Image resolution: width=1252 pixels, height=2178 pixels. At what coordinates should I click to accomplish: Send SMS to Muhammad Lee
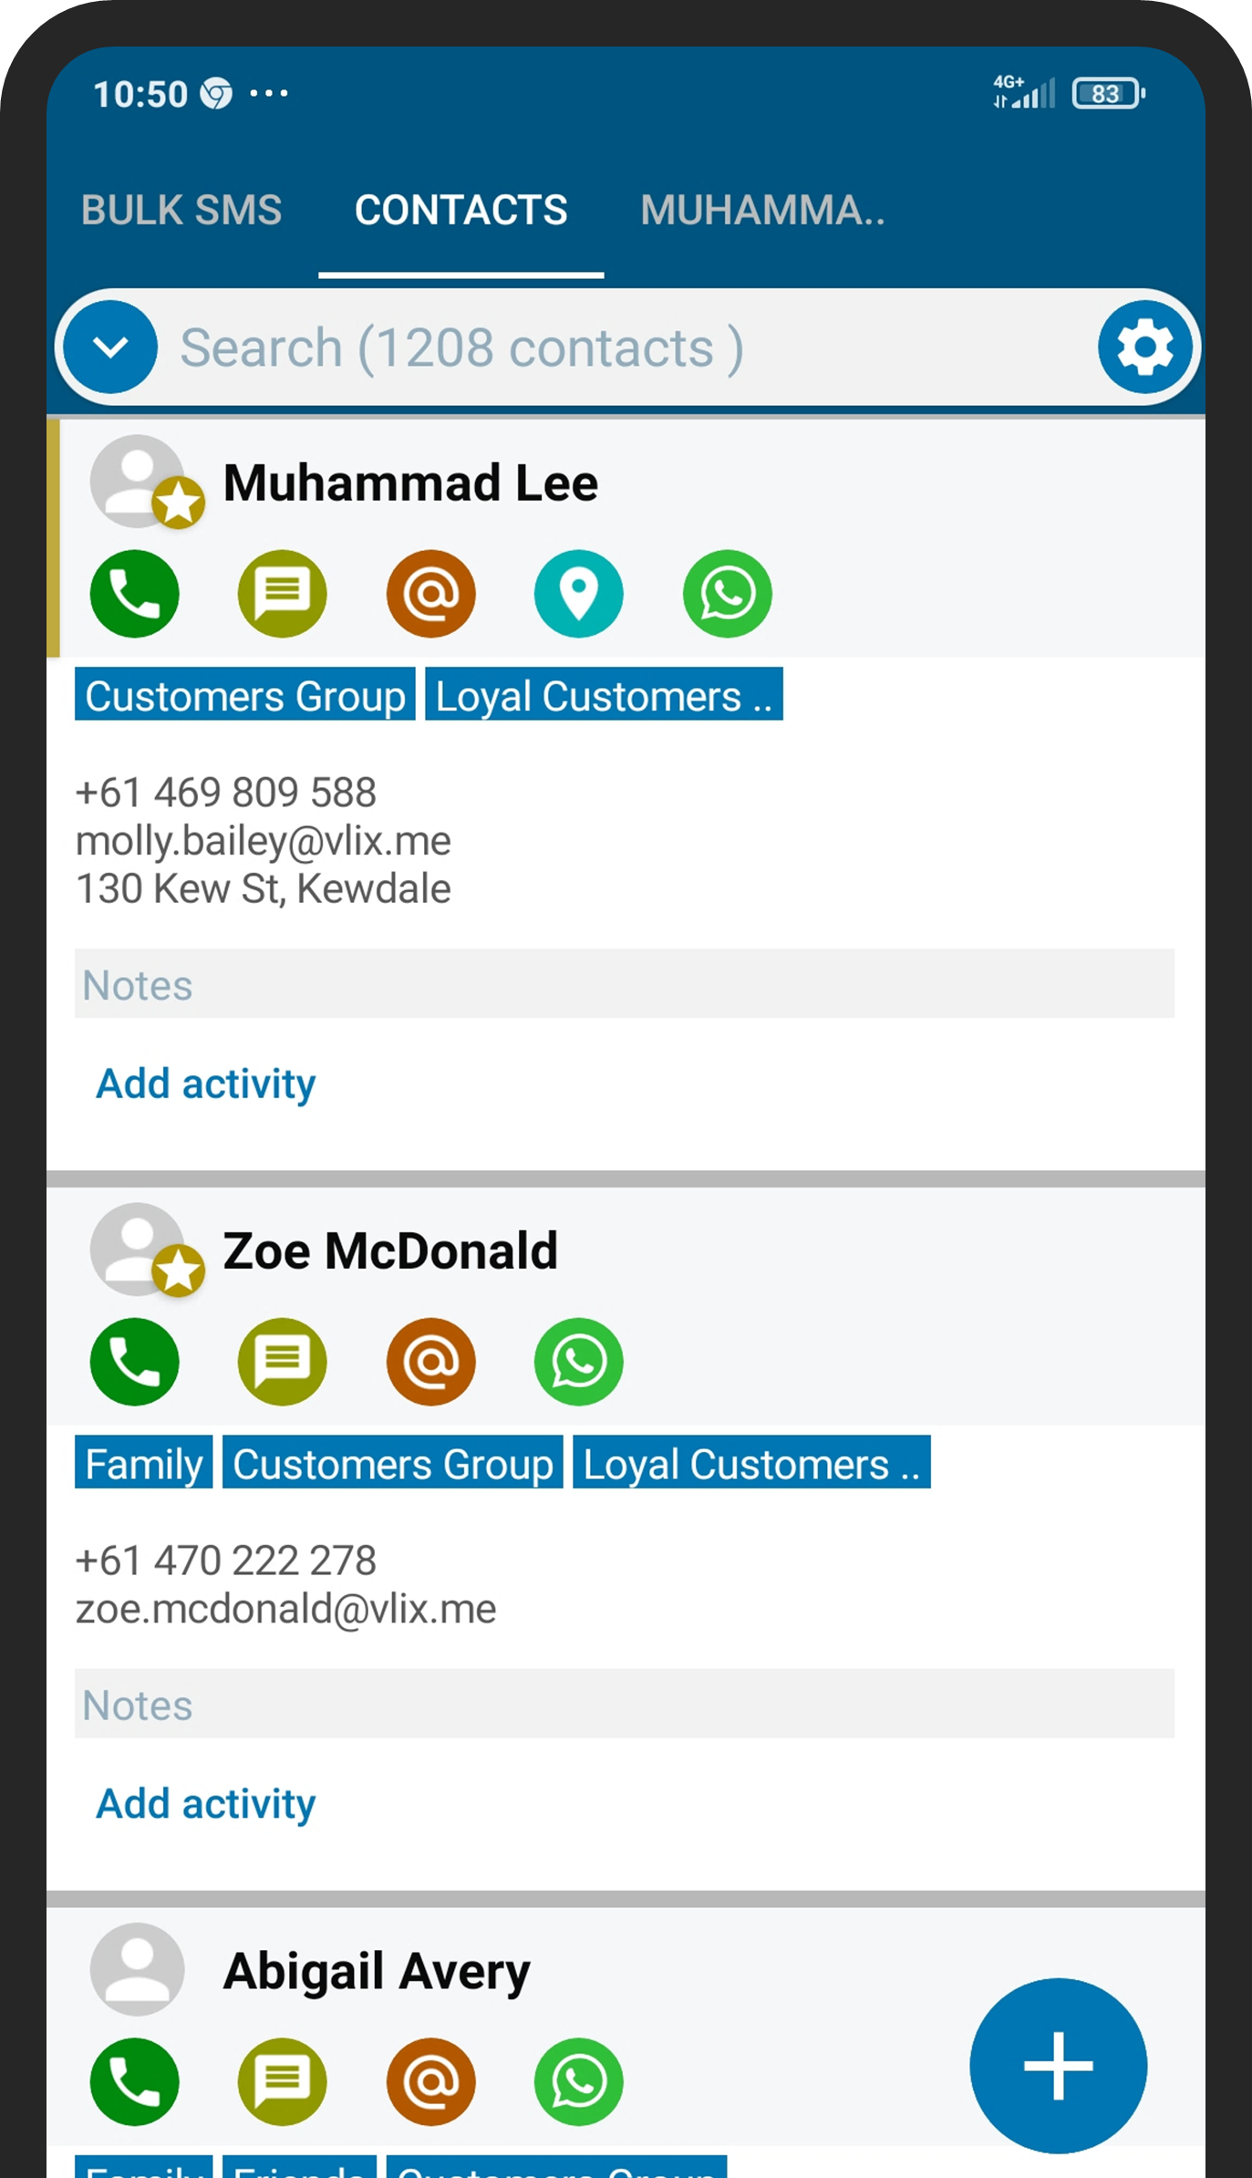click(x=282, y=594)
